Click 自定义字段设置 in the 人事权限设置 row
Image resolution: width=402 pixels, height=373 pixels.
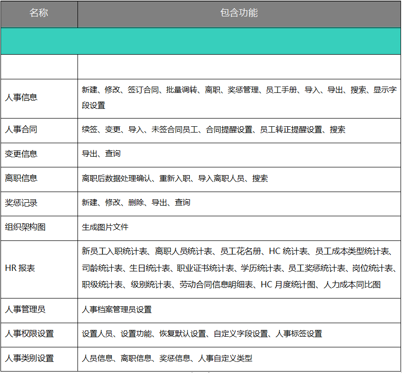click(x=240, y=333)
